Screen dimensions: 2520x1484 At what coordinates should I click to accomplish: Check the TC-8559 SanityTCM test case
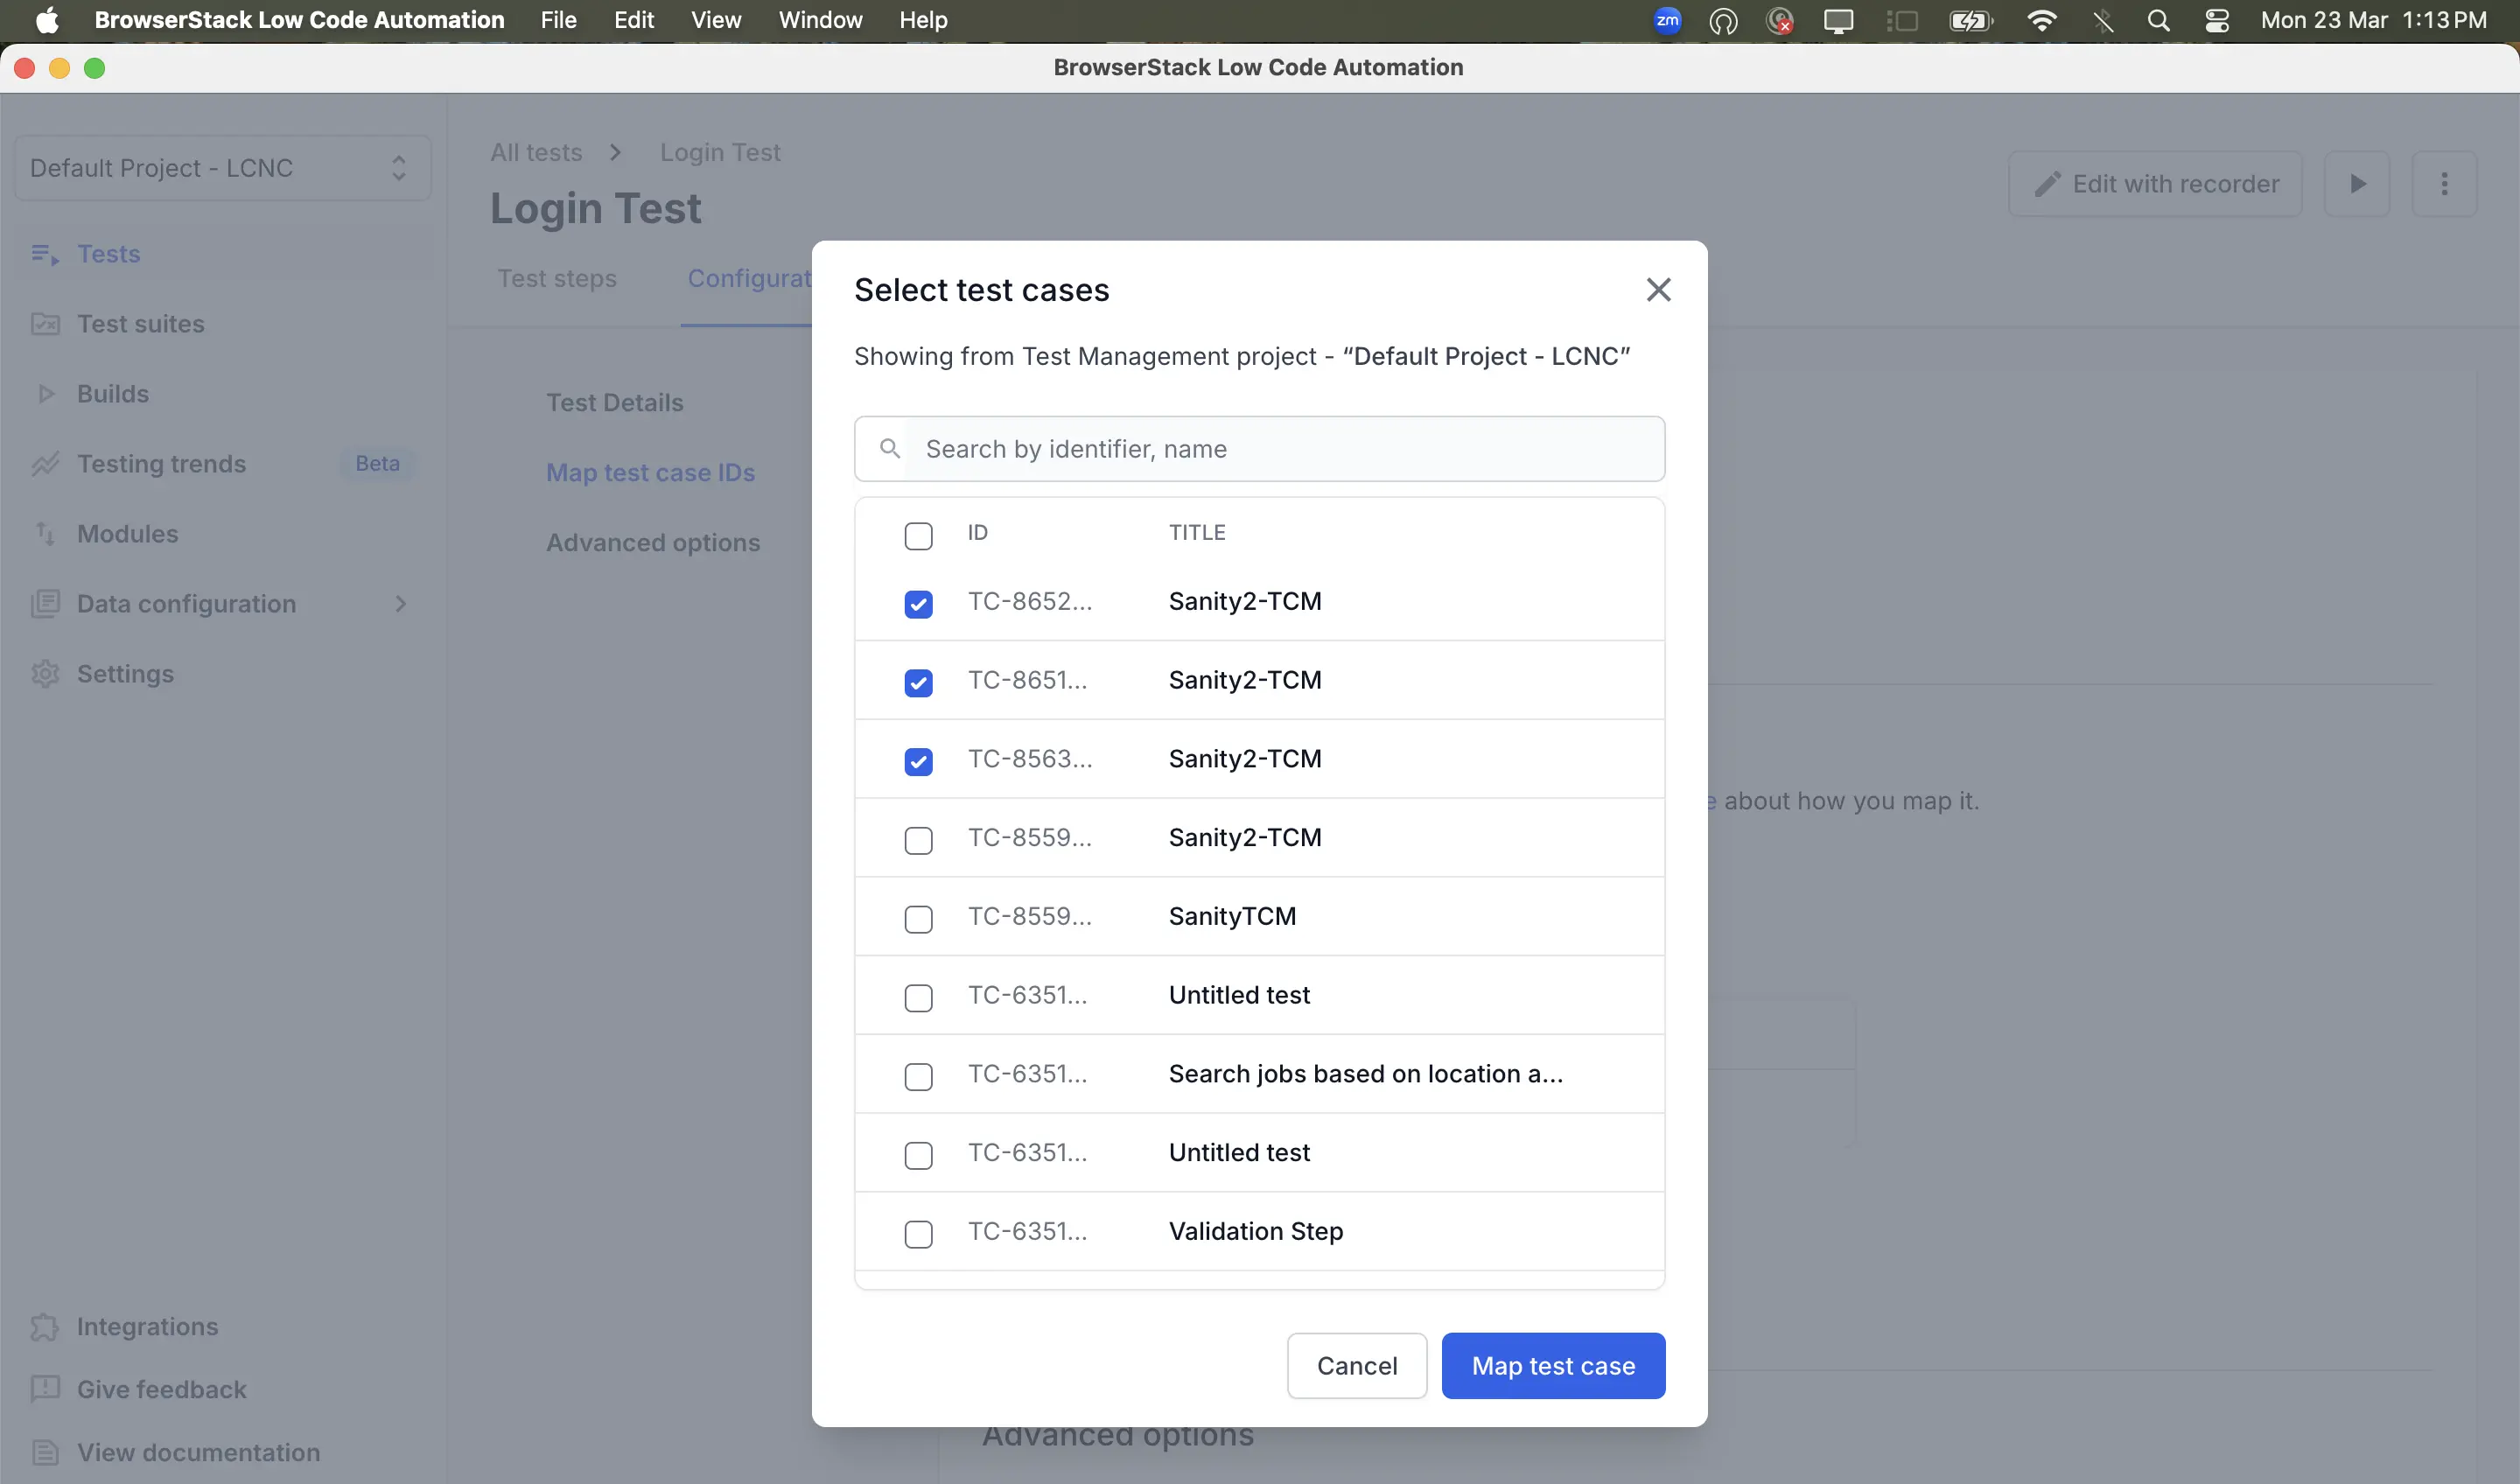918,918
